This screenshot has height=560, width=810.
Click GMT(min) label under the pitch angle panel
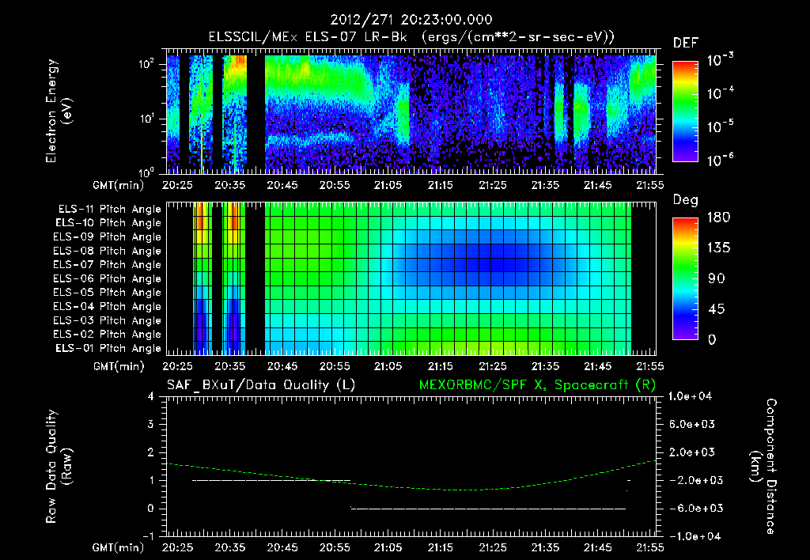119,367
